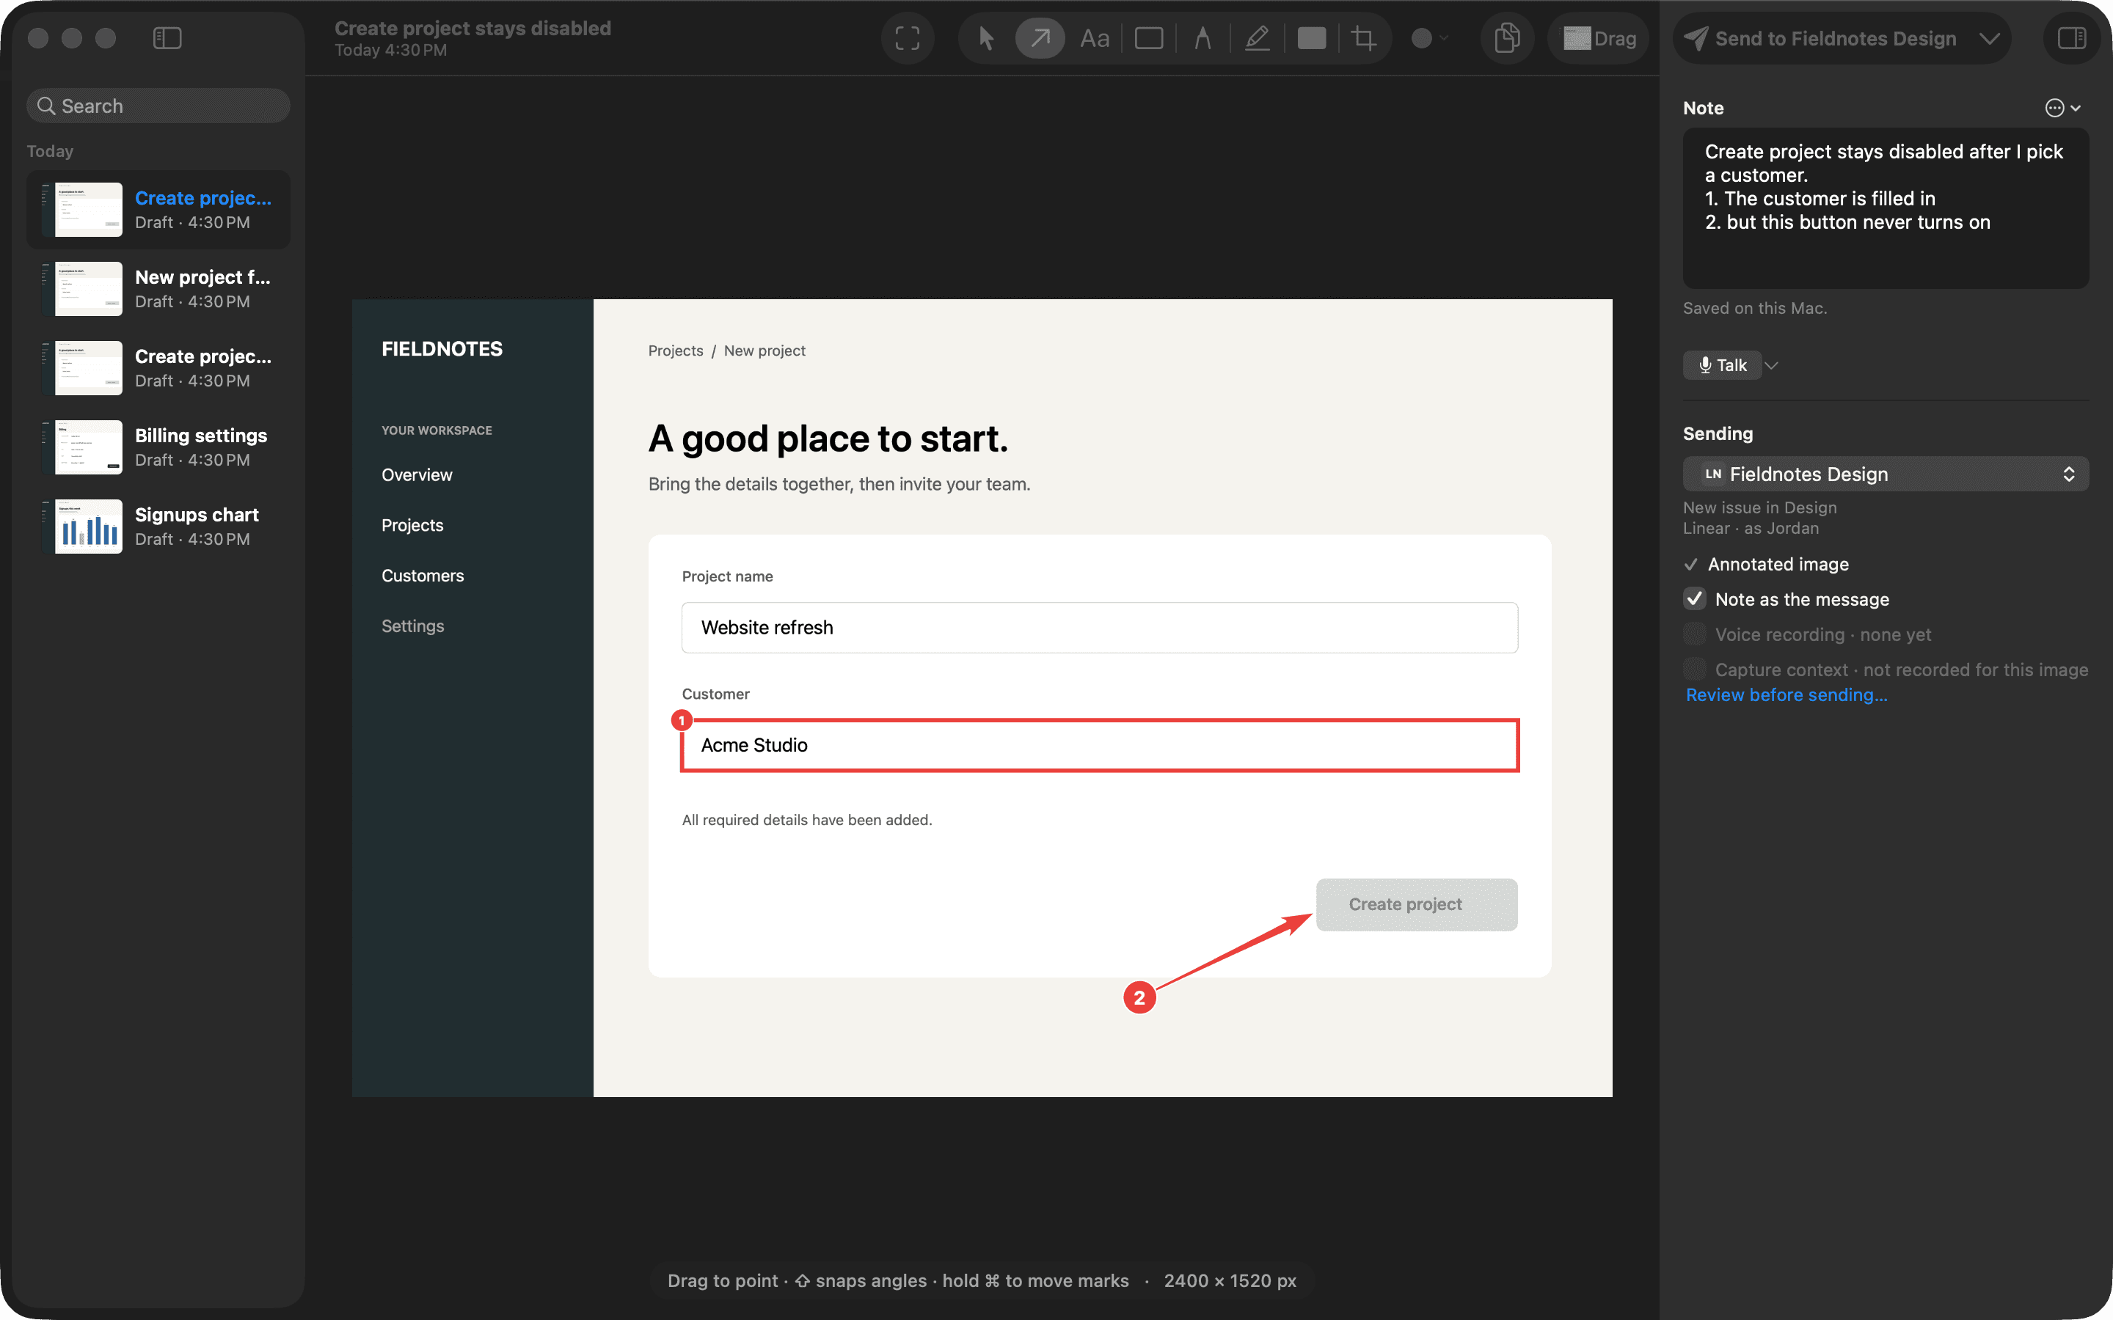Activate the crop tool
Image resolution: width=2113 pixels, height=1320 pixels.
(x=1364, y=38)
